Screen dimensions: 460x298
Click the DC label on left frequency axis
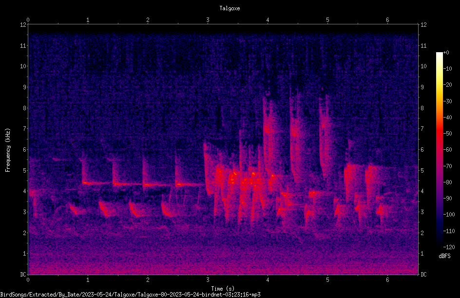(x=23, y=274)
